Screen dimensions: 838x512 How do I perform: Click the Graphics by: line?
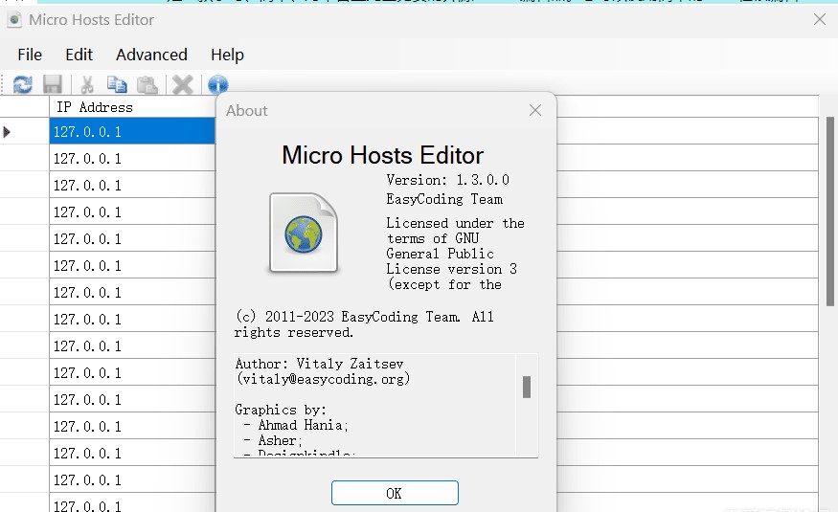281,410
